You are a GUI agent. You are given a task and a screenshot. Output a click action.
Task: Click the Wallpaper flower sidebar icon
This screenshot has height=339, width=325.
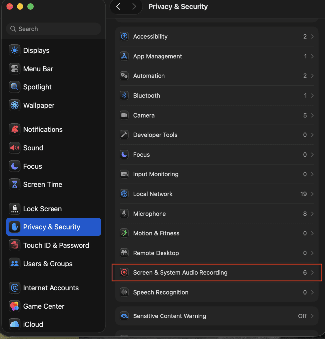[15, 105]
